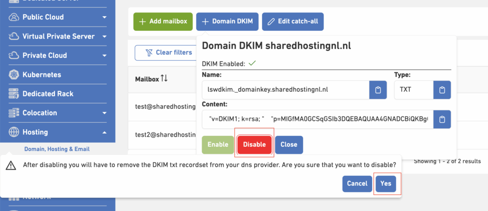Copy the DKIM Name field value
The image size is (488, 211).
click(x=377, y=90)
